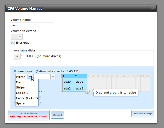Screen dimensions: 164x128
Task: Close the ZFS Volume Manager dialog
Action: point(153,8)
